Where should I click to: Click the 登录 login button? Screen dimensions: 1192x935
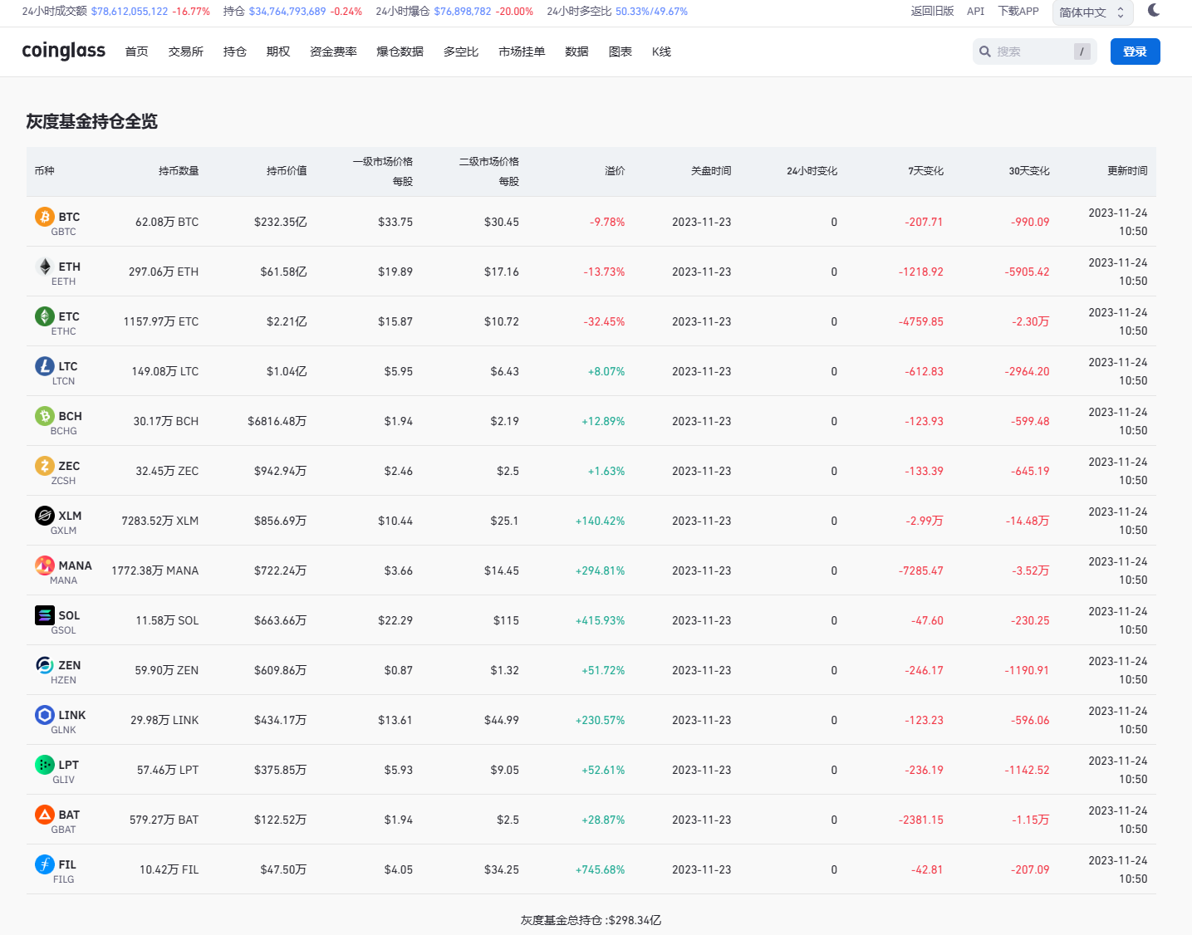tap(1135, 51)
